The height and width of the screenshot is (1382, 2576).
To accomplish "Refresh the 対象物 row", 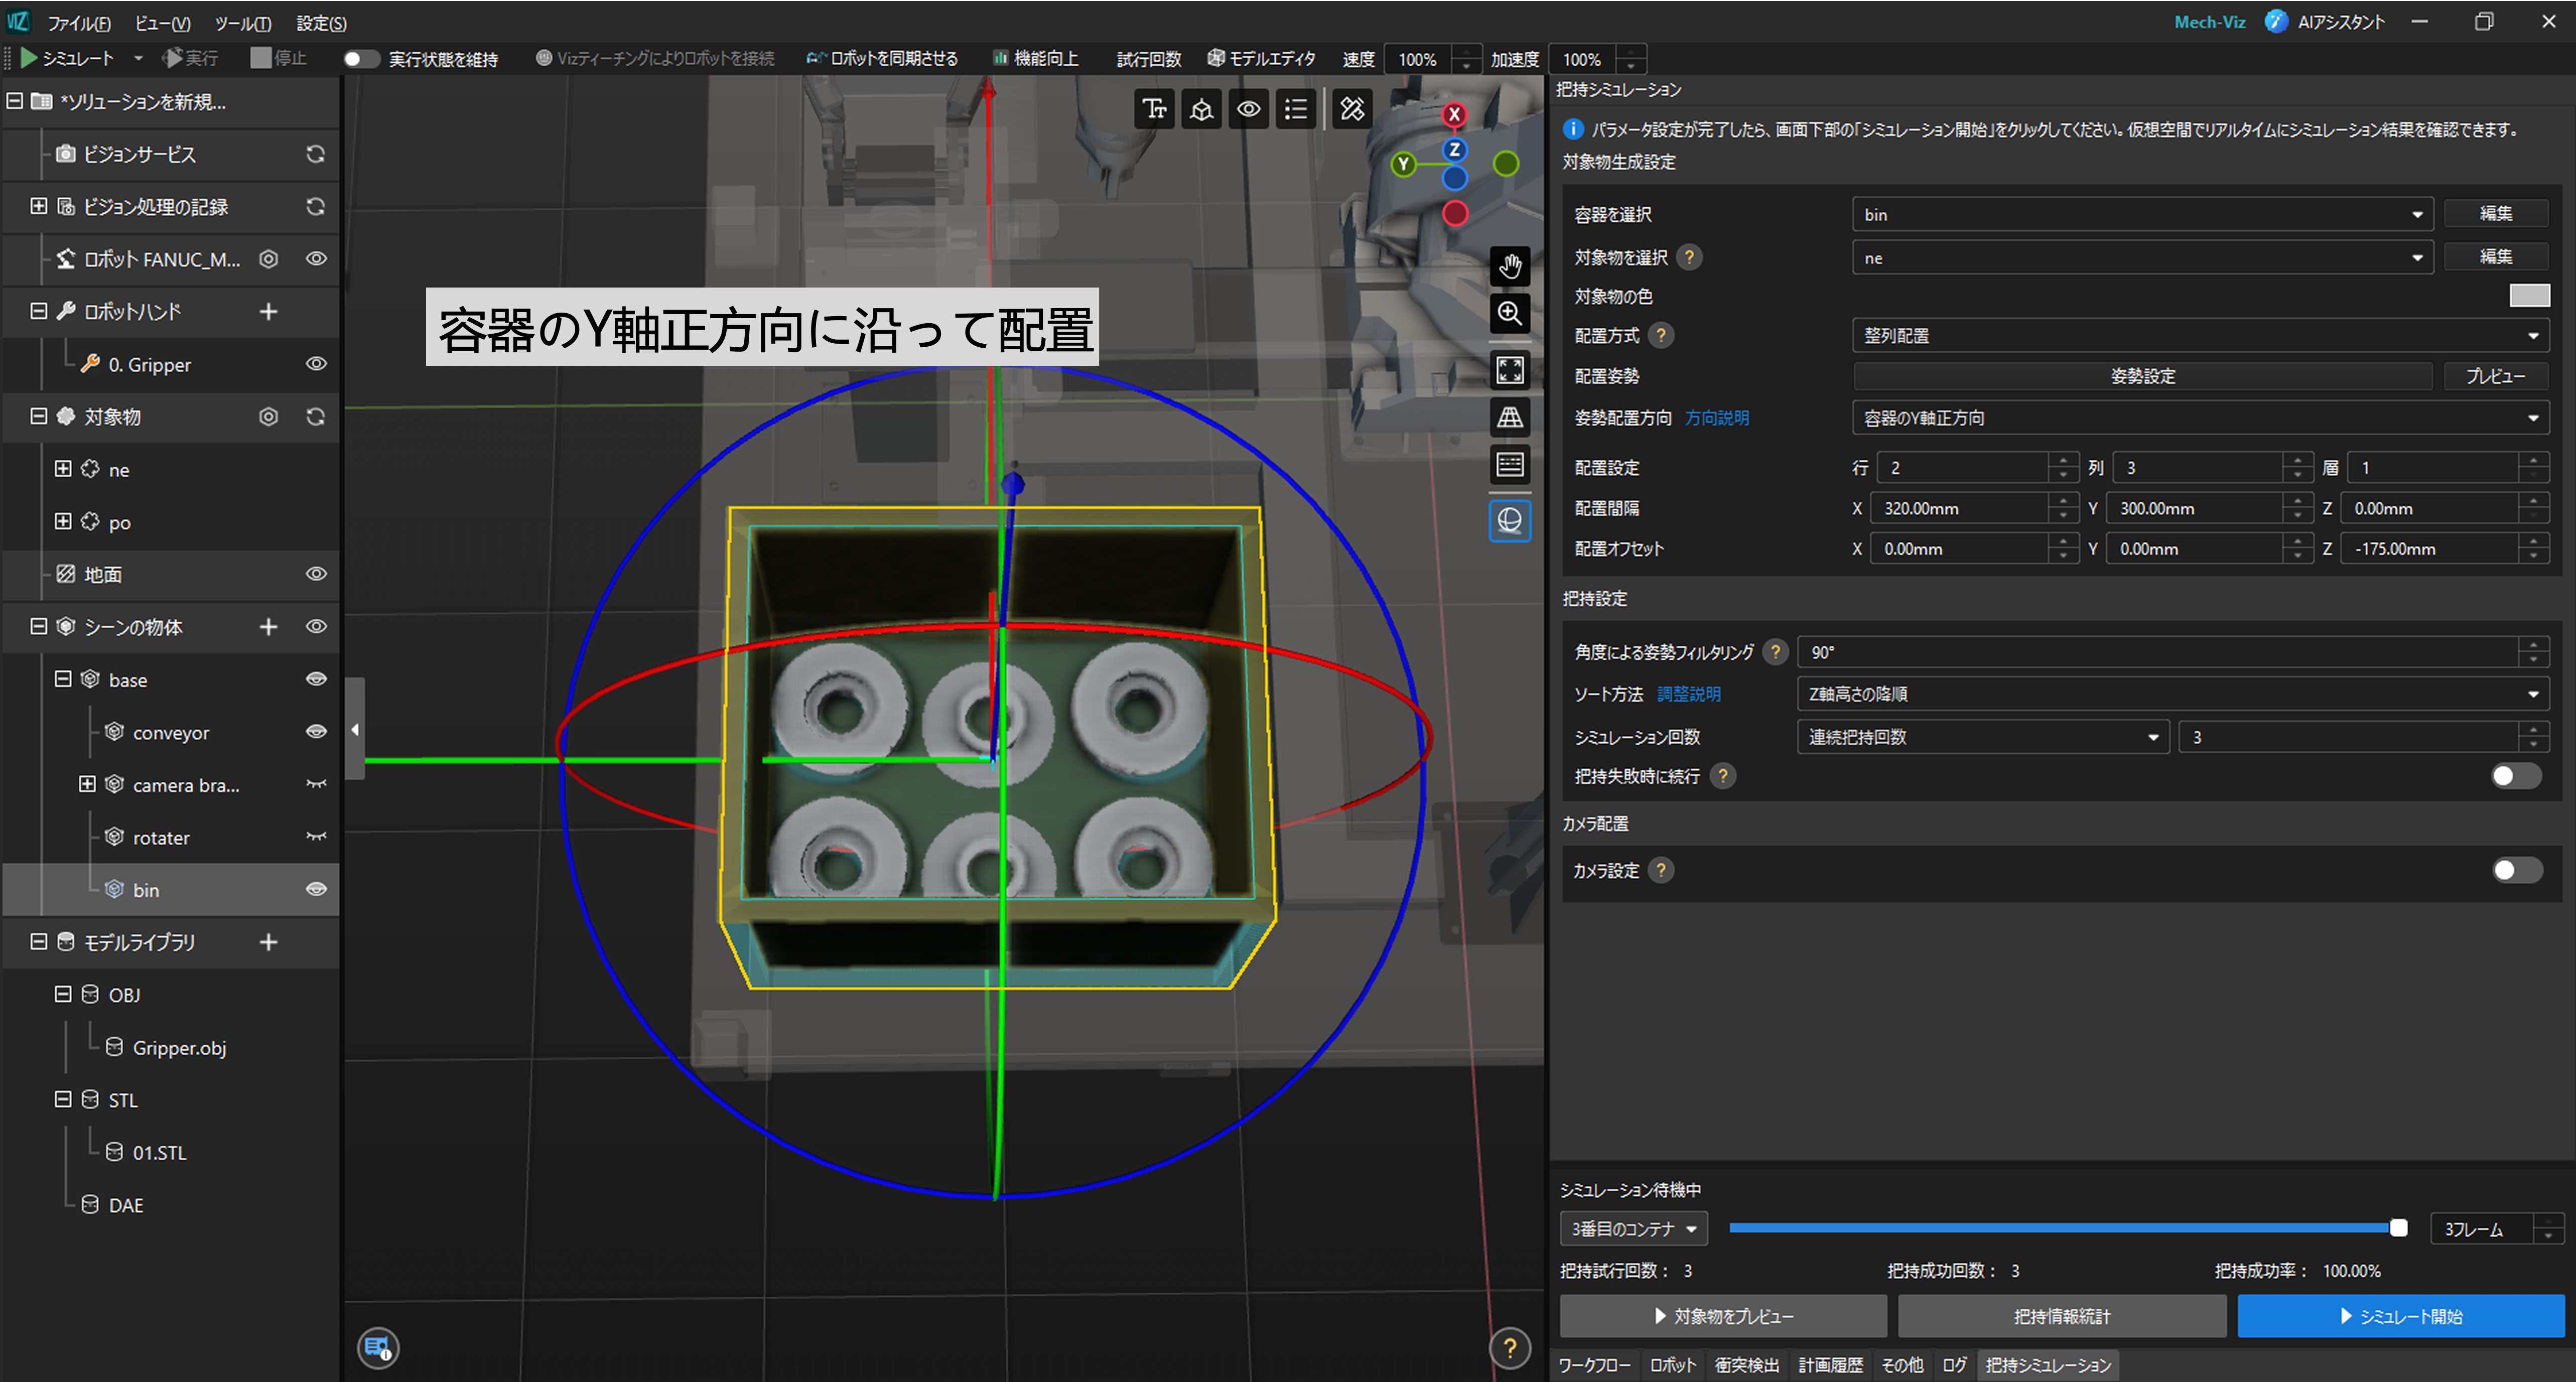I will 315,417.
